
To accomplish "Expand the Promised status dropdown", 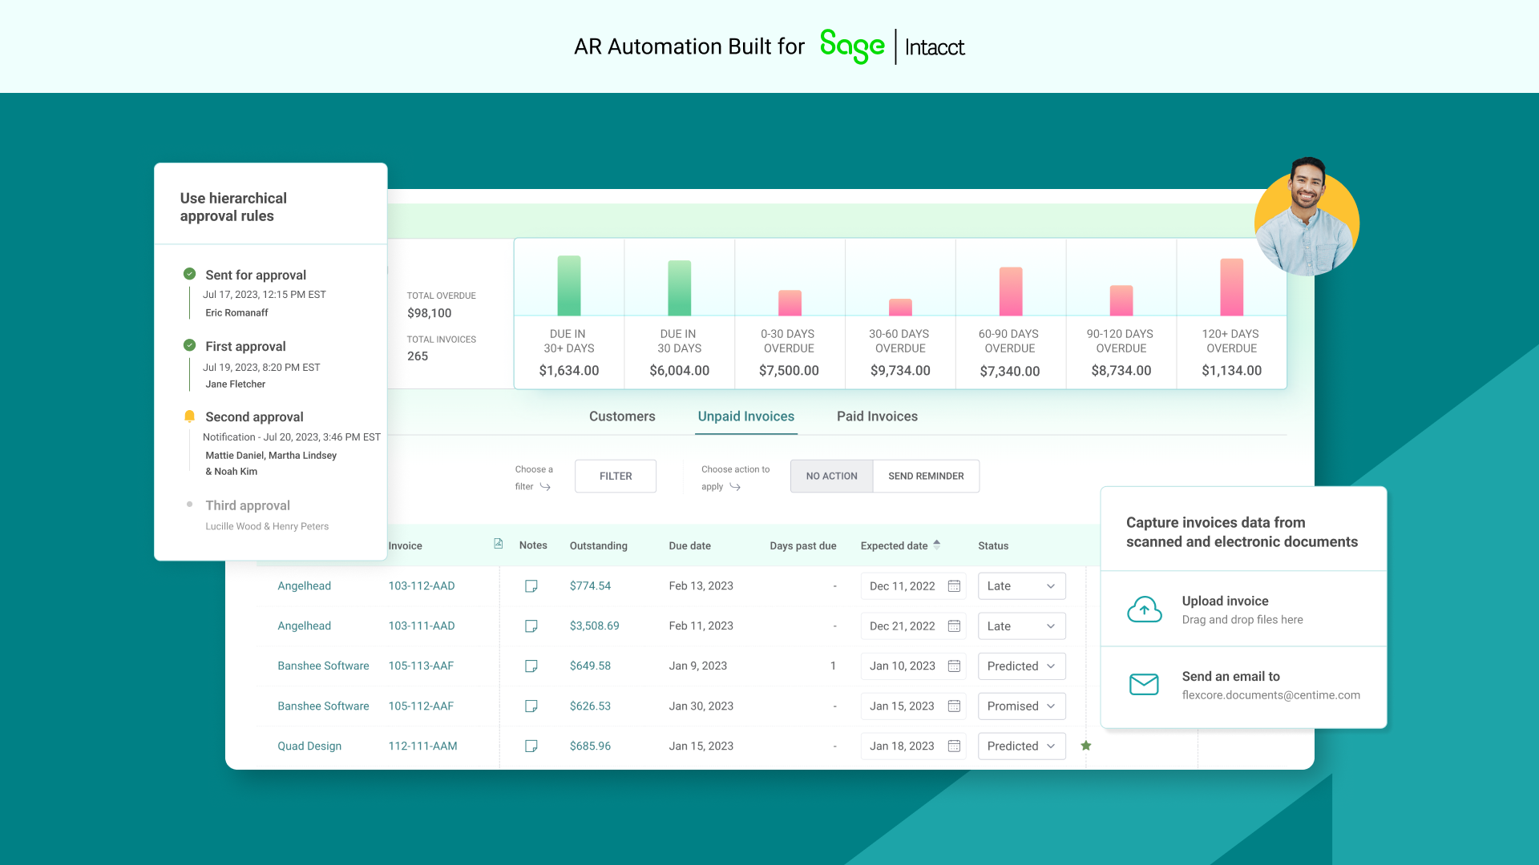I will [1021, 706].
